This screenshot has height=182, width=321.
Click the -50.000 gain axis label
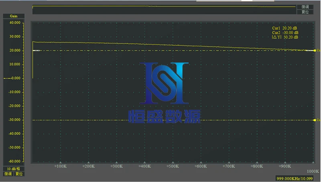[14, 148]
